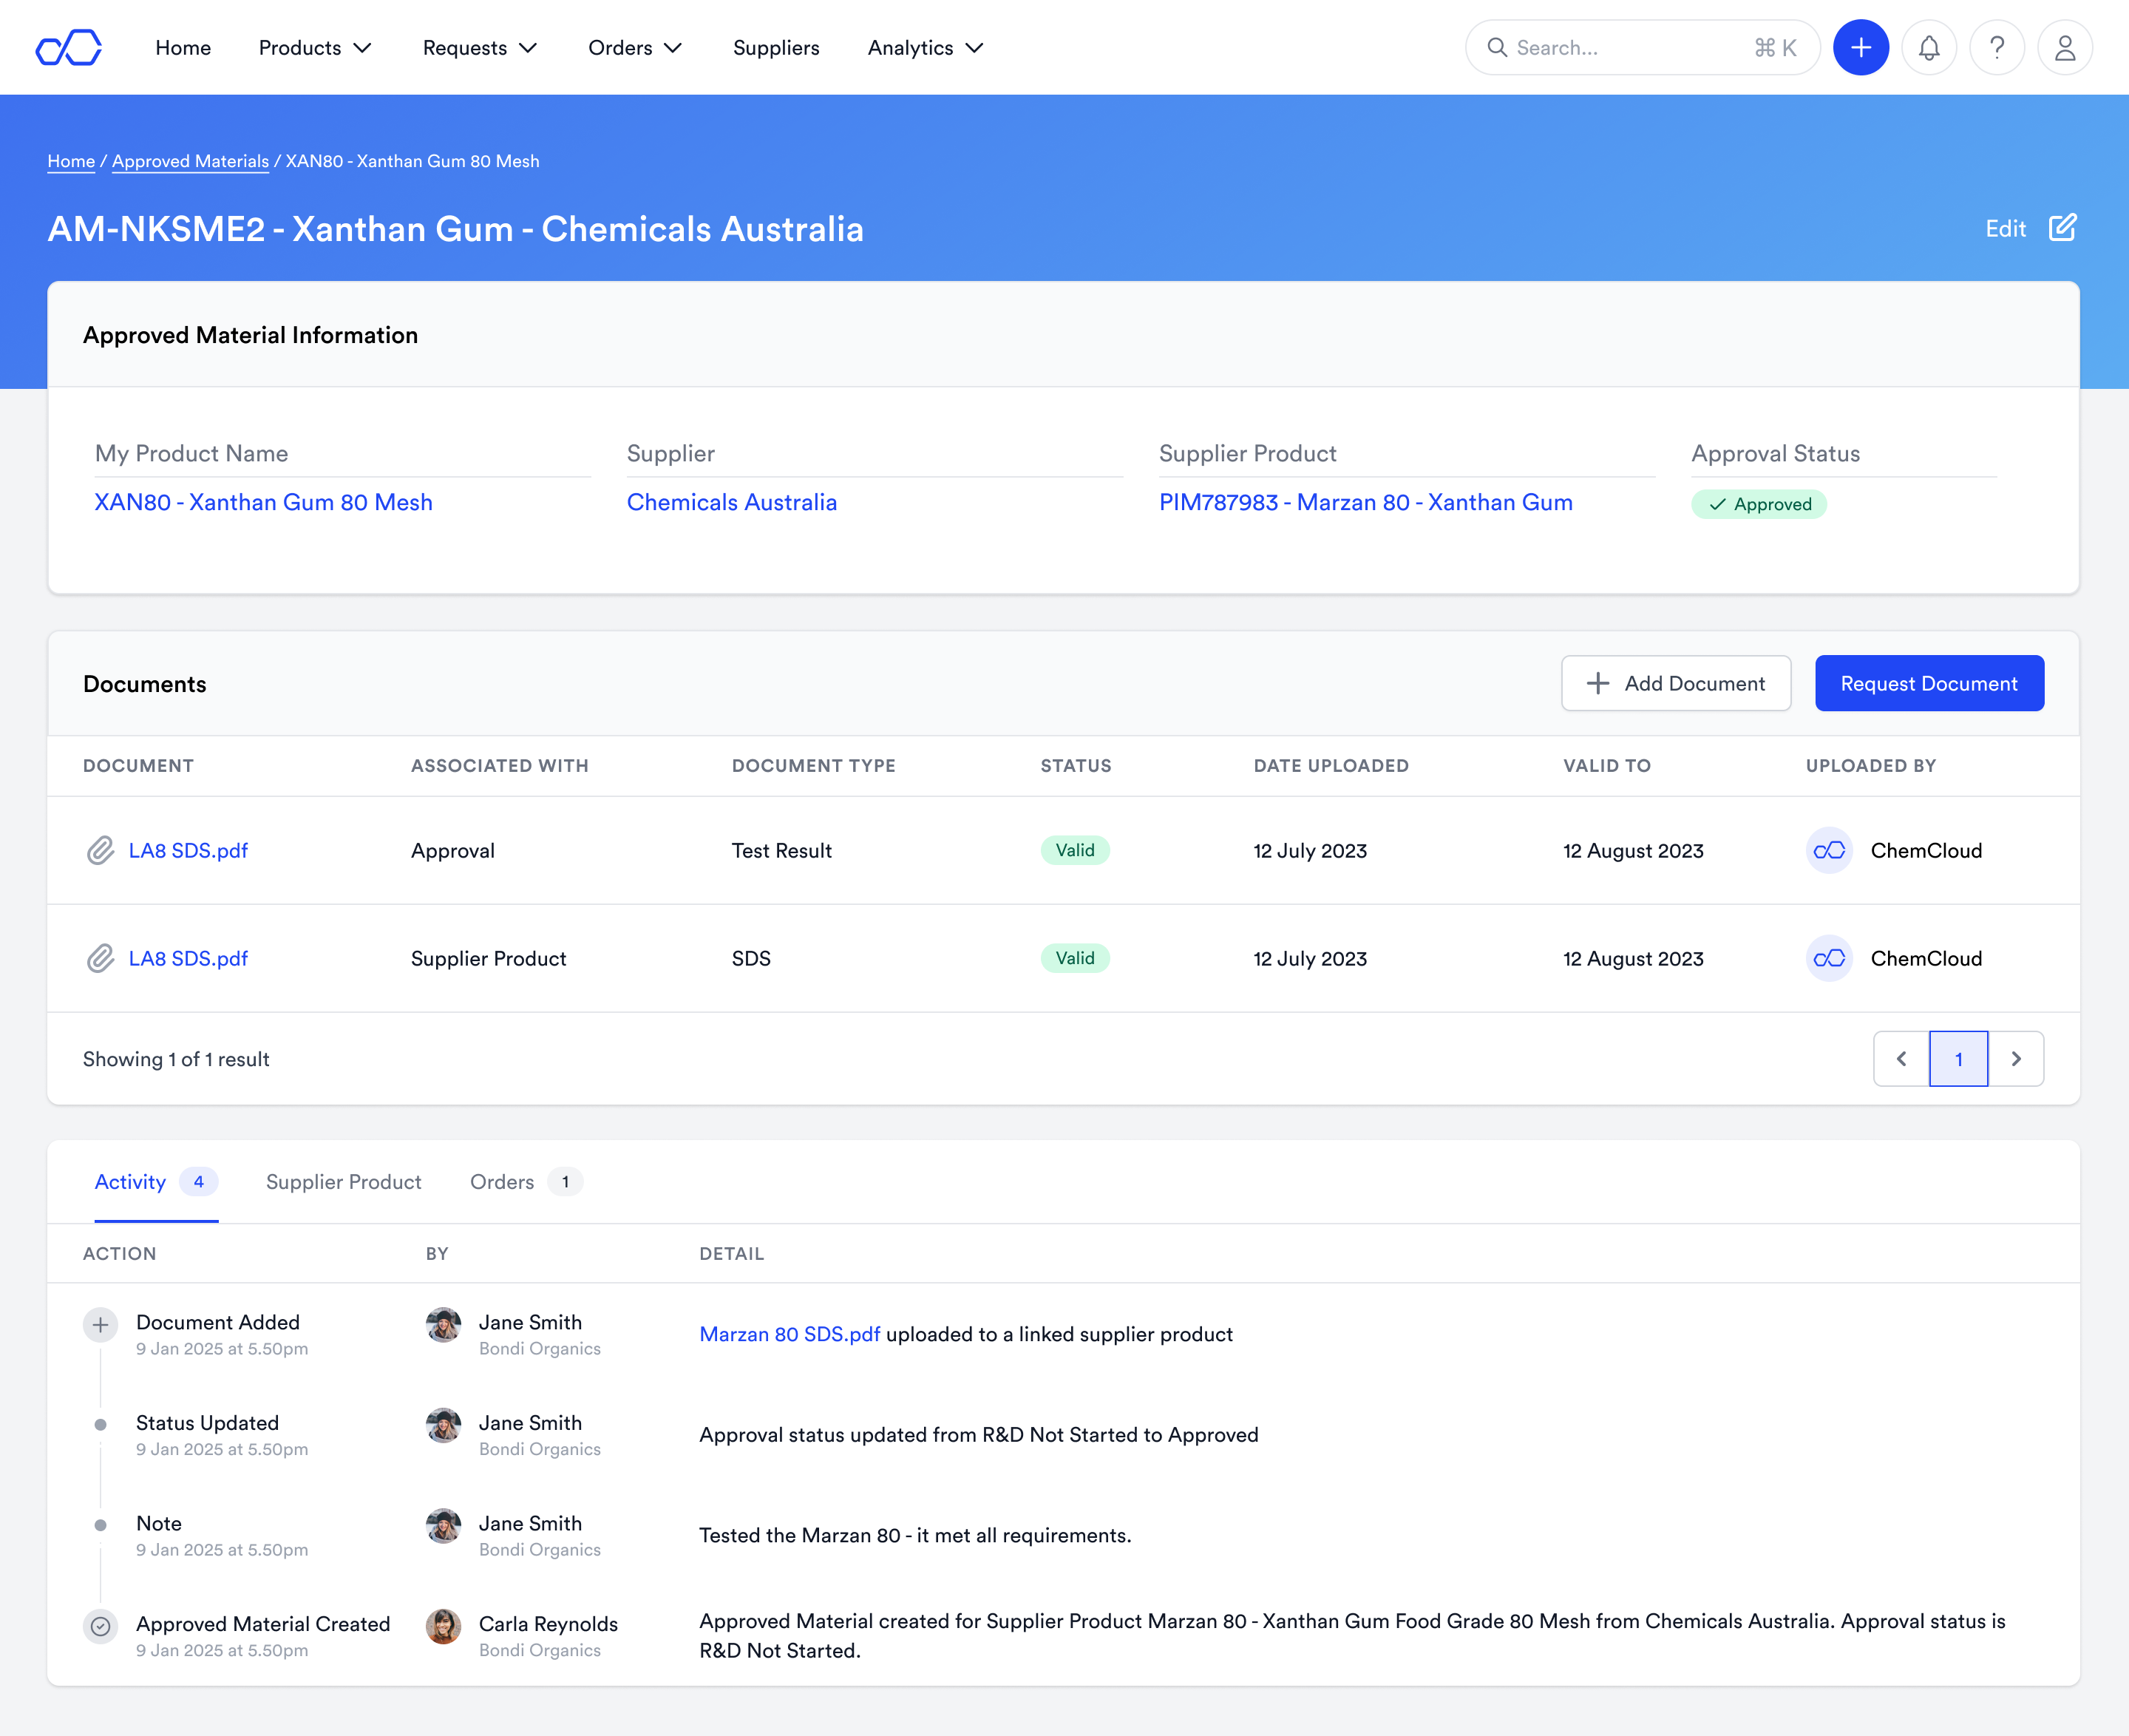Image resolution: width=2129 pixels, height=1736 pixels.
Task: Click the help question mark icon
Action: tap(1997, 47)
